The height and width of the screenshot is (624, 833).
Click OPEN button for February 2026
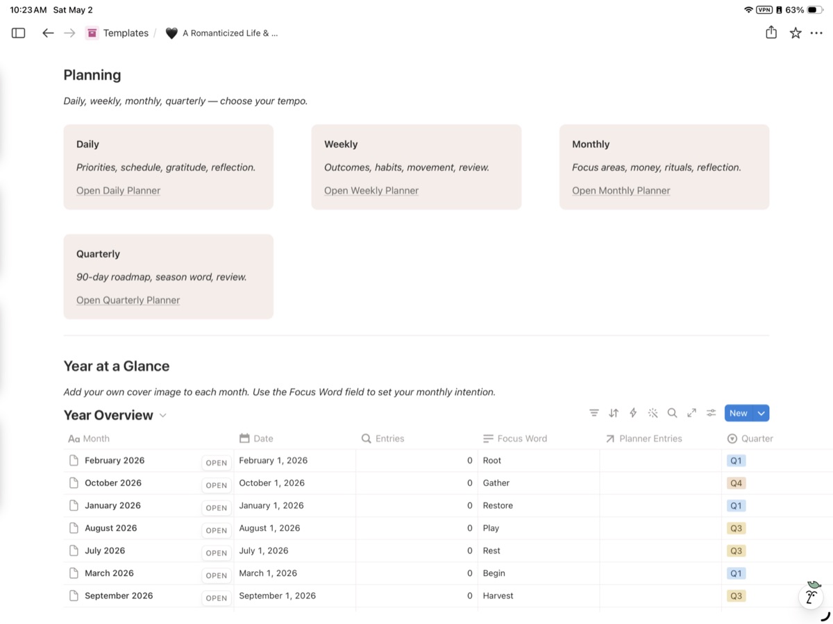(x=217, y=463)
